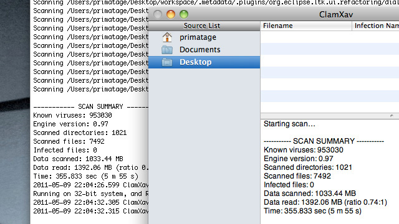Click 'Infected files: 0' in ClamXav log
399x224 pixels.
pyautogui.click(x=289, y=185)
